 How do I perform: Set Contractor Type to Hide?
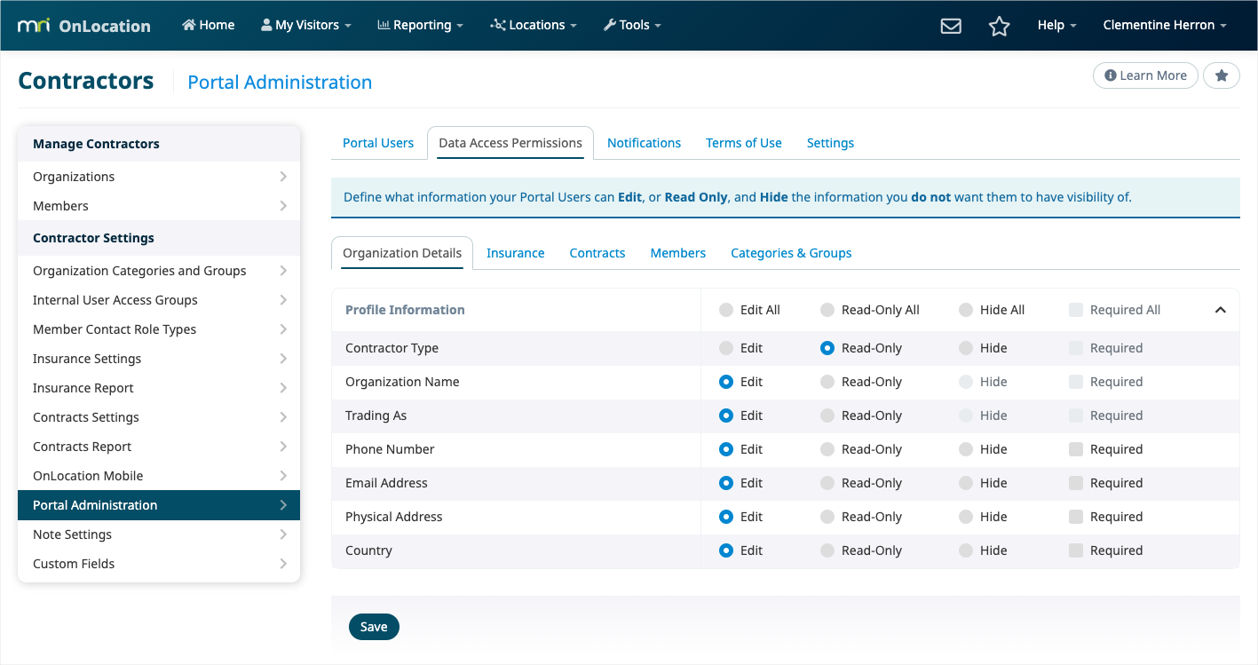(966, 348)
